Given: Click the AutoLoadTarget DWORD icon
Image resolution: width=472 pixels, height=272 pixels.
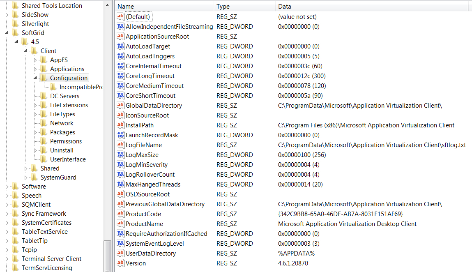Looking at the screenshot, I should click(120, 46).
